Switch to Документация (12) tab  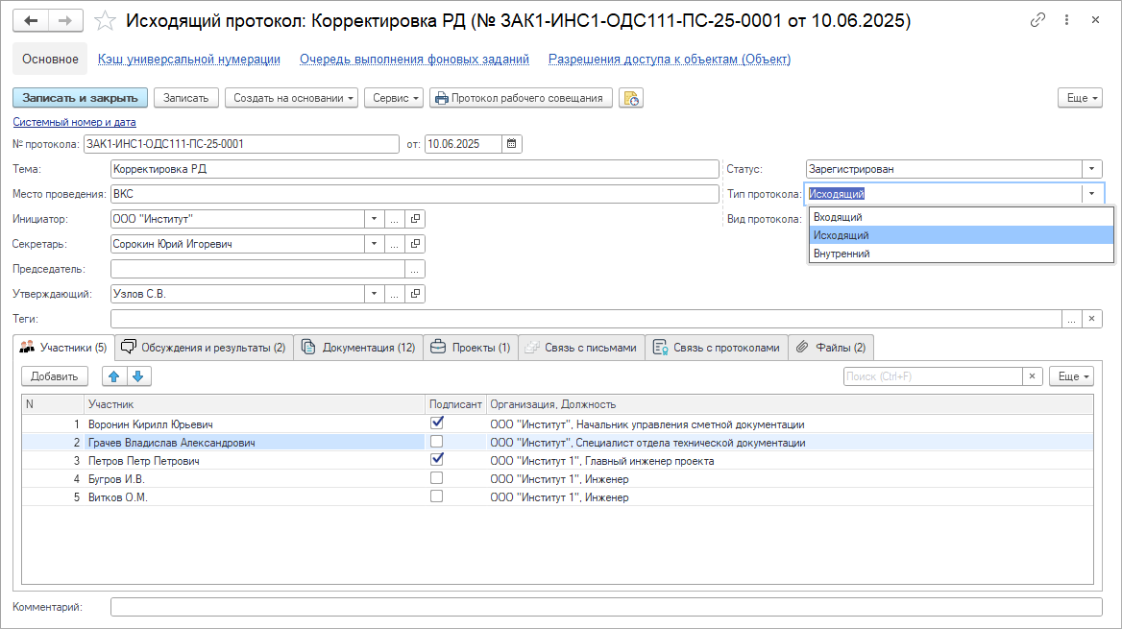pyautogui.click(x=358, y=348)
